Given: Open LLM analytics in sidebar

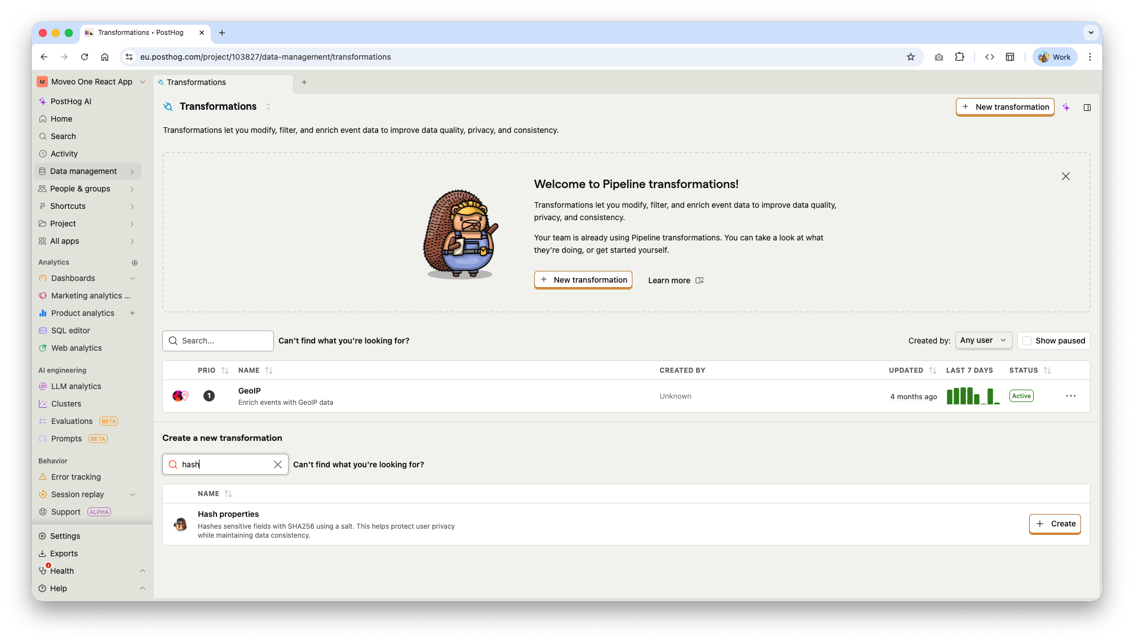Looking at the screenshot, I should click(x=76, y=386).
